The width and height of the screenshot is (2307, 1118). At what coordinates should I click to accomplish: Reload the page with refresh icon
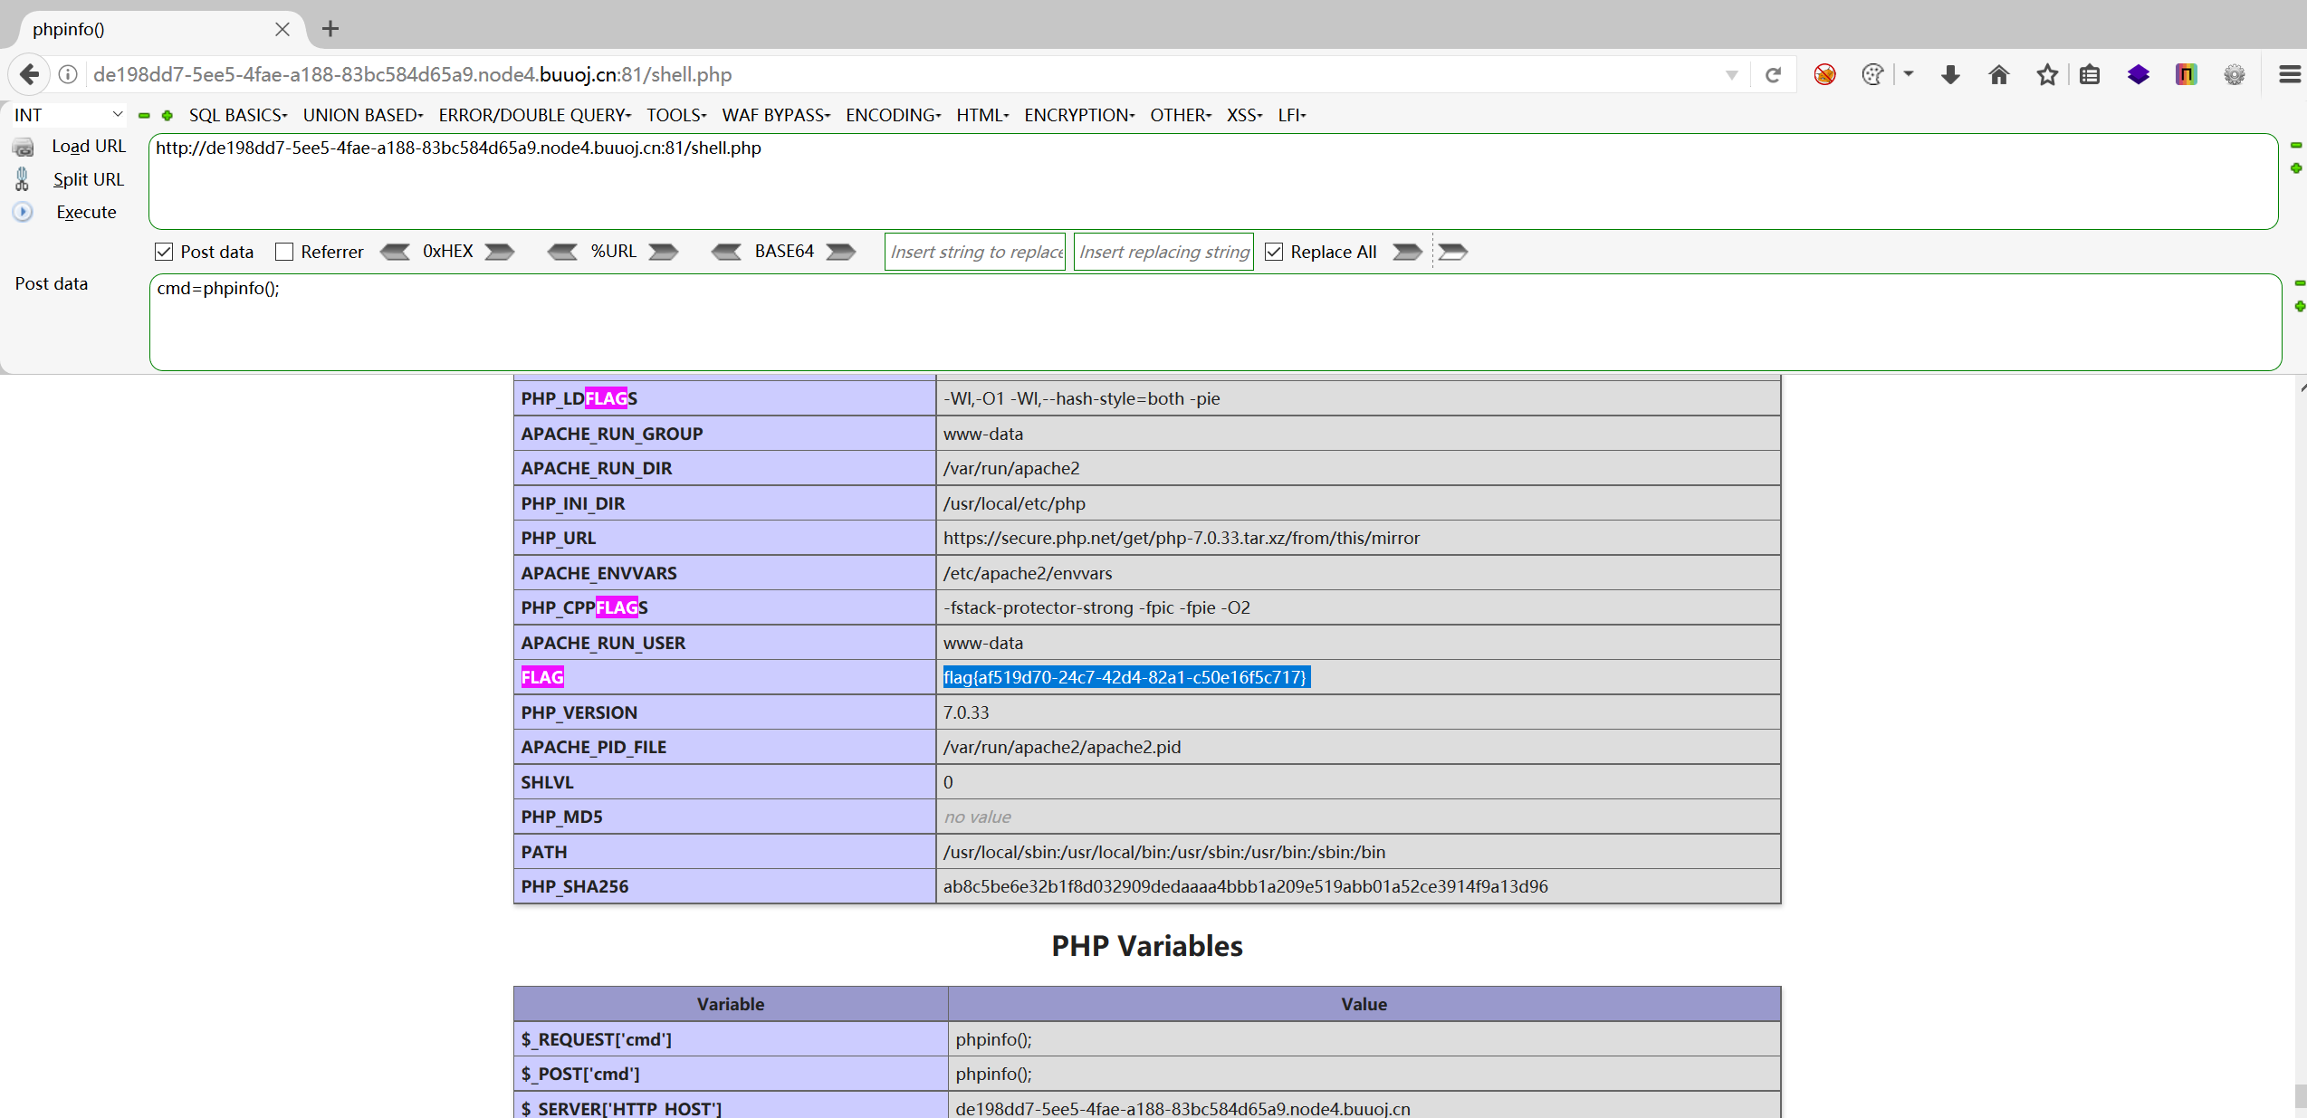point(1773,75)
